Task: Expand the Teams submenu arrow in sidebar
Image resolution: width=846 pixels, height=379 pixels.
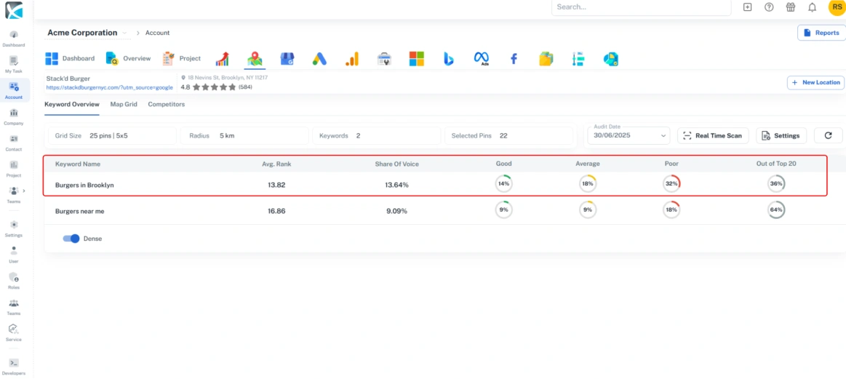Action: point(24,191)
